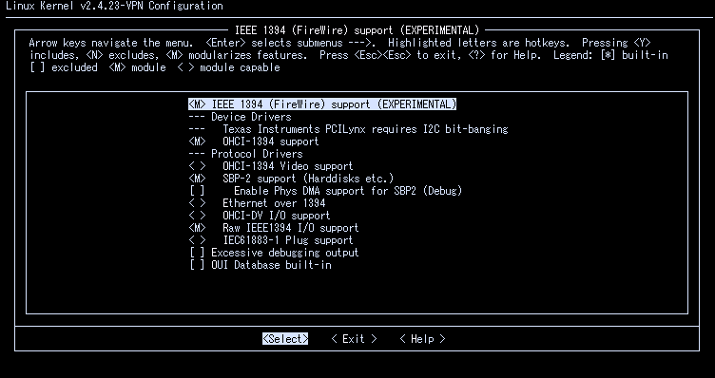Toggle <M> marker for OHCI-1394 support

coord(197,142)
